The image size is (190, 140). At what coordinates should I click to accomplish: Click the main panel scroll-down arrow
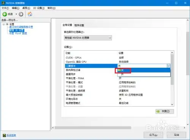(188, 124)
